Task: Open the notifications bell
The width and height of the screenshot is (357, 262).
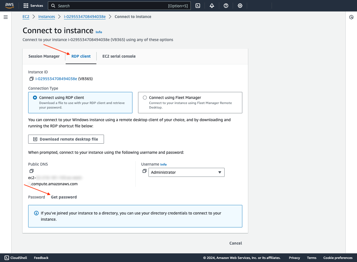Action: (212, 6)
